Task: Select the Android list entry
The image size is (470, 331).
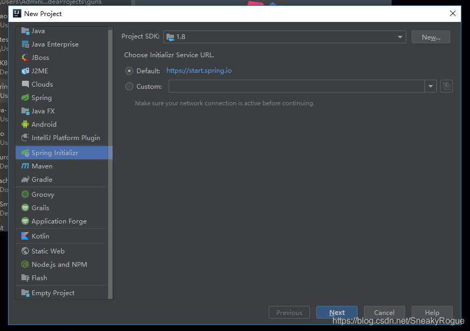Action: tap(61, 124)
